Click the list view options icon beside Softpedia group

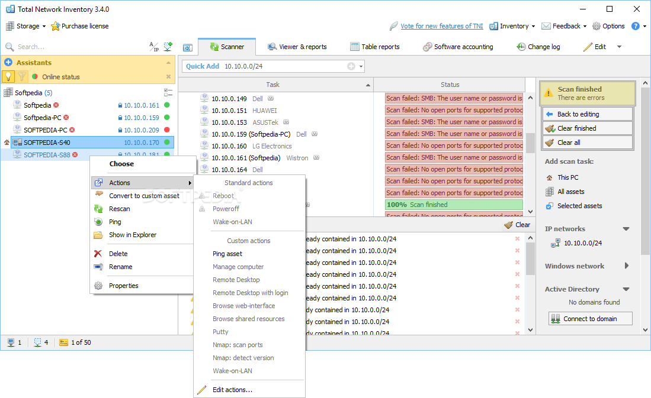tap(168, 92)
